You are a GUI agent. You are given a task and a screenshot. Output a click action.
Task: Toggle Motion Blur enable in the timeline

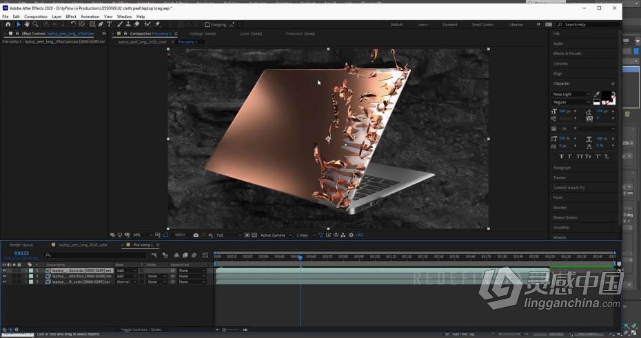click(194, 255)
